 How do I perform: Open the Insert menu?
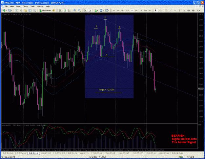[18, 7]
